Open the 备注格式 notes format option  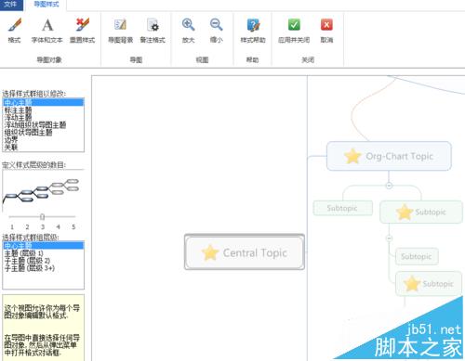(153, 30)
